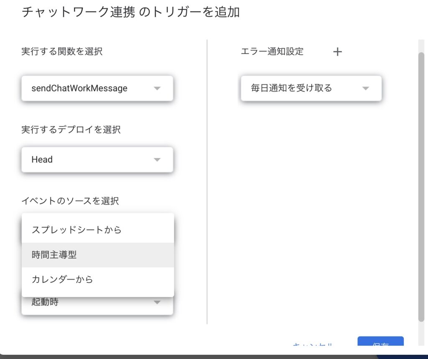Click the arrow icon in 毎日通知を受け取る field
The width and height of the screenshot is (428, 359).
click(x=366, y=88)
